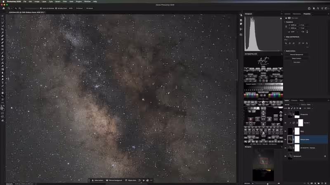
Task: Open the Filter menu
Action: (x=65, y=2)
